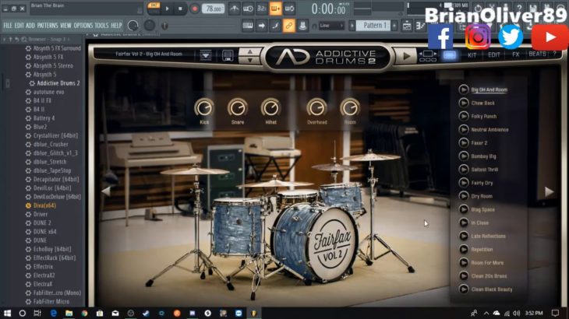Toggle the 3-2-1 countdown before recording
This screenshot has height=319, width=569.
[x=262, y=9]
